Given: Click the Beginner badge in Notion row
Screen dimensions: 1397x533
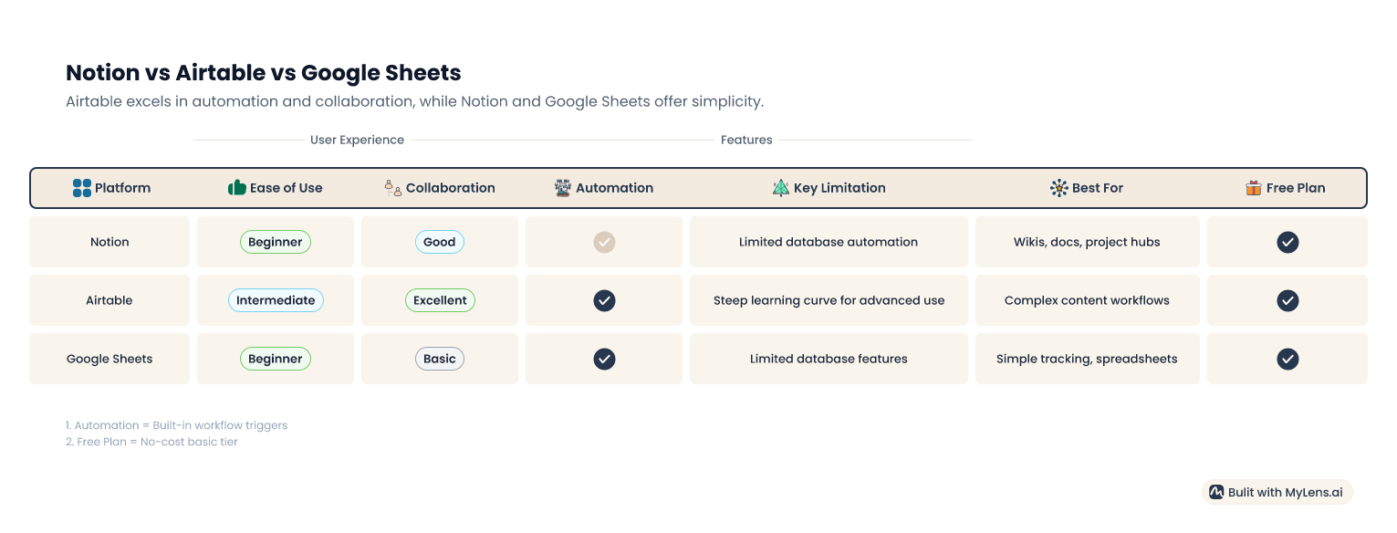Looking at the screenshot, I should (x=276, y=242).
